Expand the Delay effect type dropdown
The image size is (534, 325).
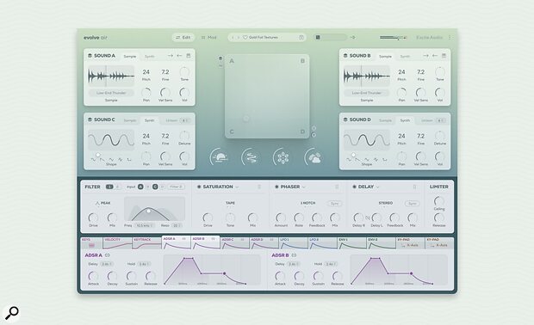click(x=377, y=187)
